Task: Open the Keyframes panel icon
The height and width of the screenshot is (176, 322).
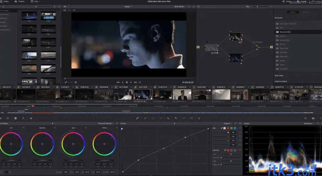Action: 305,118
